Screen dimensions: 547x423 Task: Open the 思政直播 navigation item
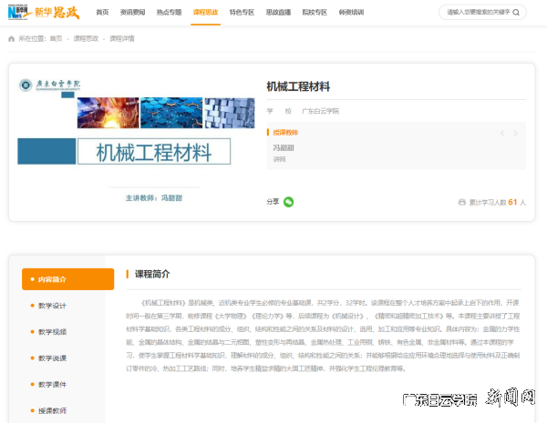[x=278, y=13]
